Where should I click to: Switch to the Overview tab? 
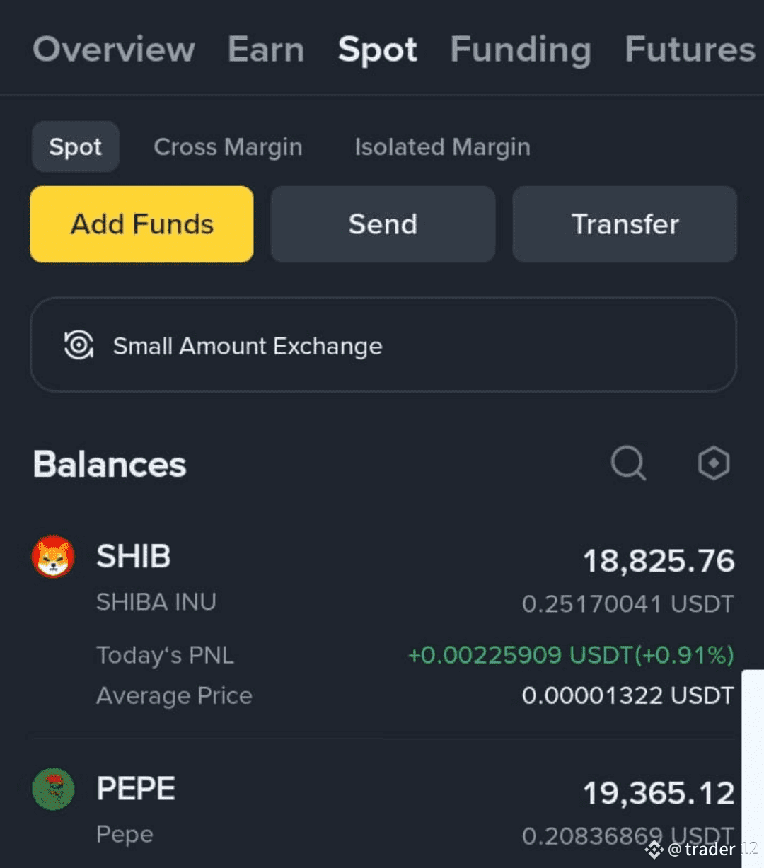coord(114,50)
